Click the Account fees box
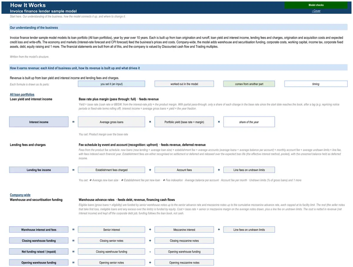The width and height of the screenshot is (353, 267). [x=184, y=170]
